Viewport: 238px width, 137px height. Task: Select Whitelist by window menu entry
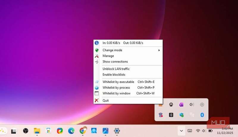(x=117, y=93)
